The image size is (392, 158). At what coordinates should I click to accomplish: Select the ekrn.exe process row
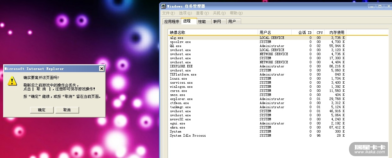(257, 127)
